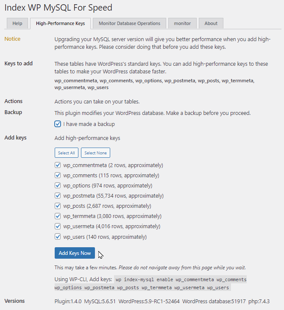This screenshot has width=284, height=310.
Task: Click the Versions row label
Action: tap(15, 301)
